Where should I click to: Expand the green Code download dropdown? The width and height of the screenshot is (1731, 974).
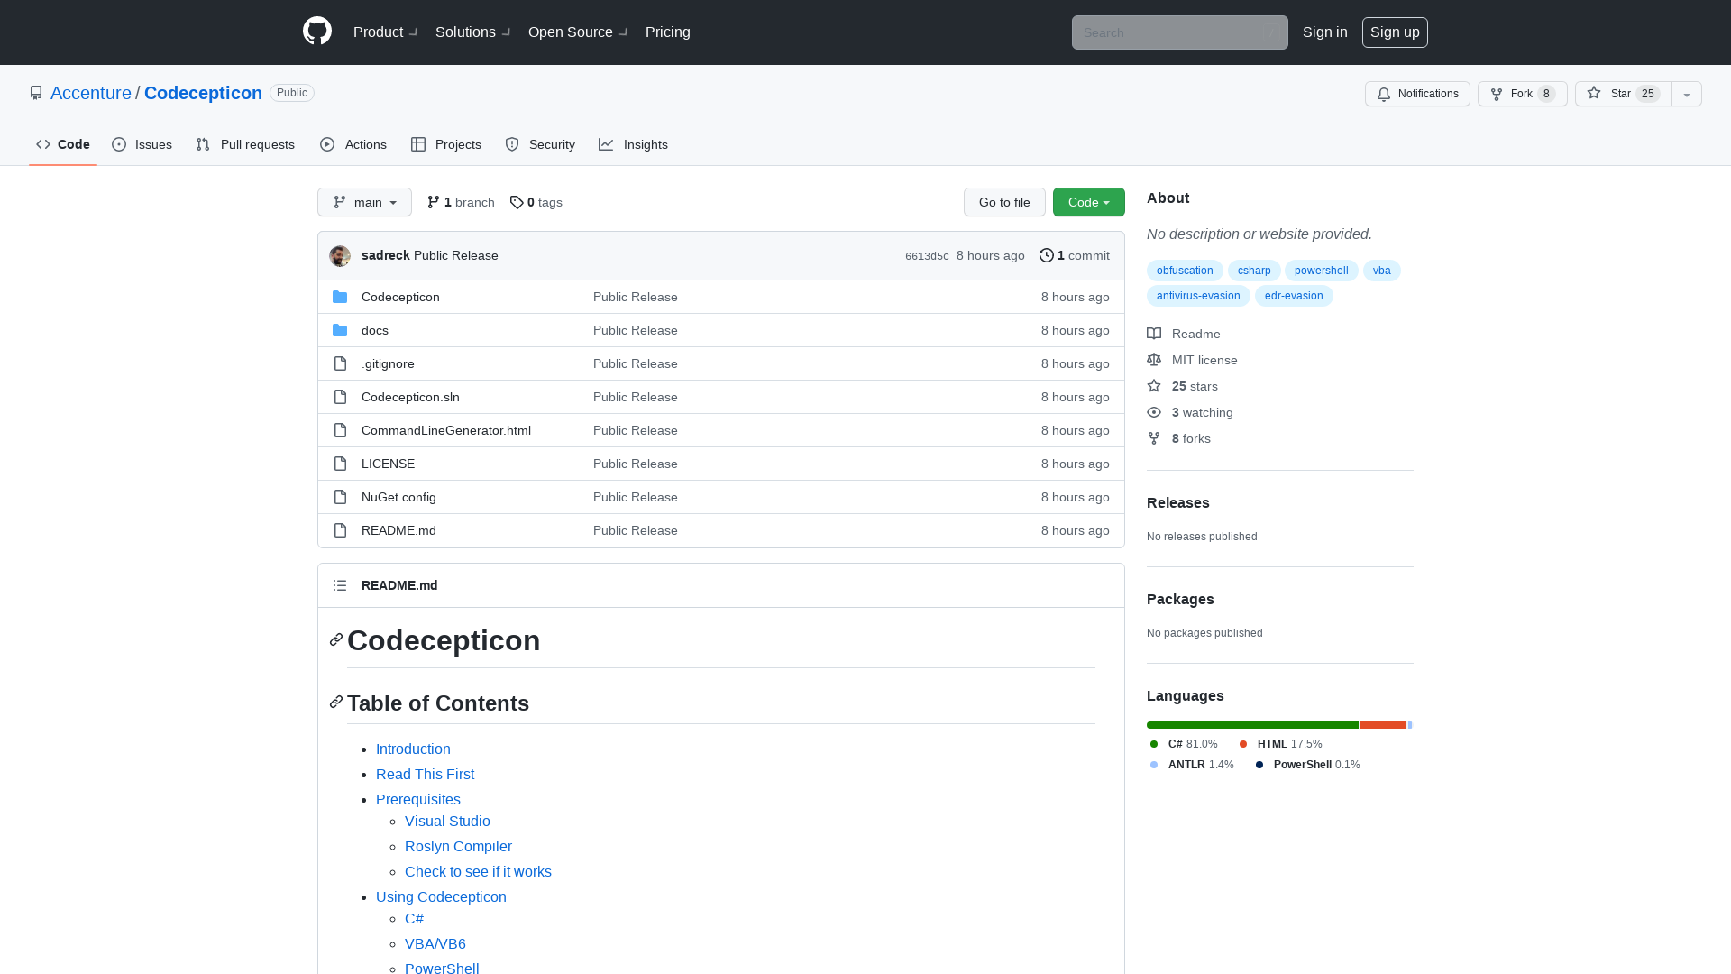1088,202
